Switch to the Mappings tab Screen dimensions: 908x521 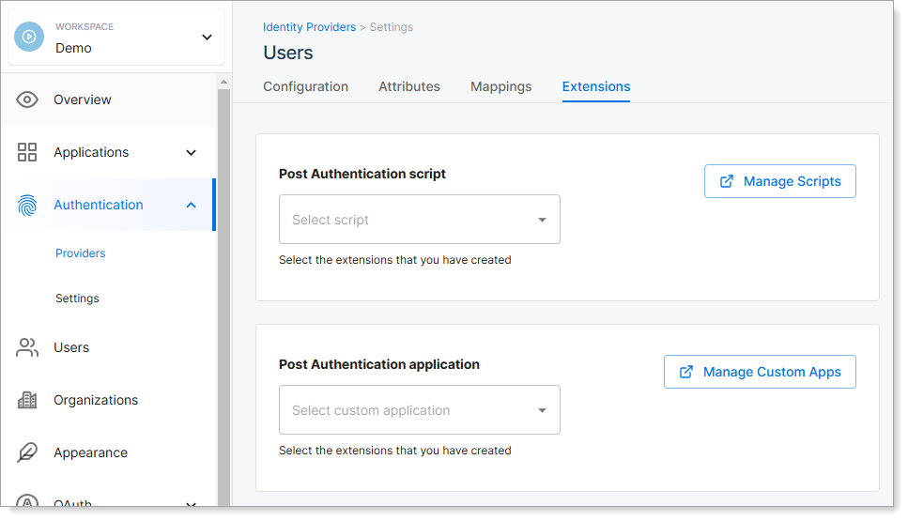pos(500,86)
